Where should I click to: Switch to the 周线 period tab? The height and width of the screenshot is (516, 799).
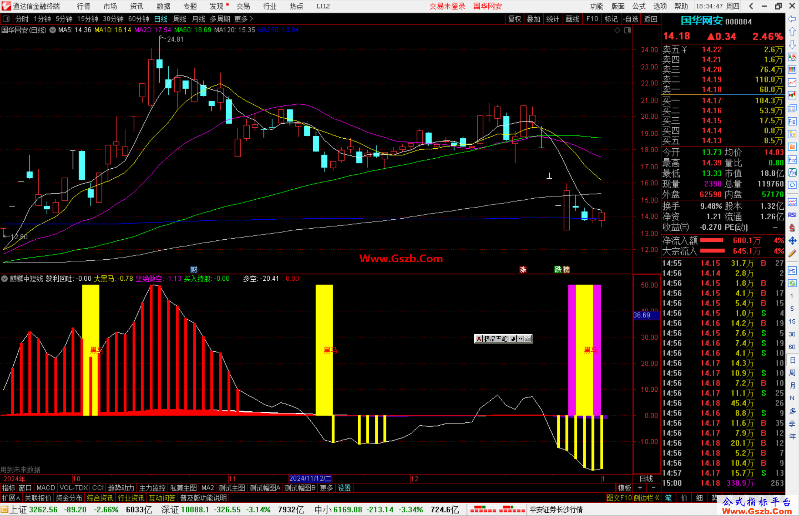point(180,19)
